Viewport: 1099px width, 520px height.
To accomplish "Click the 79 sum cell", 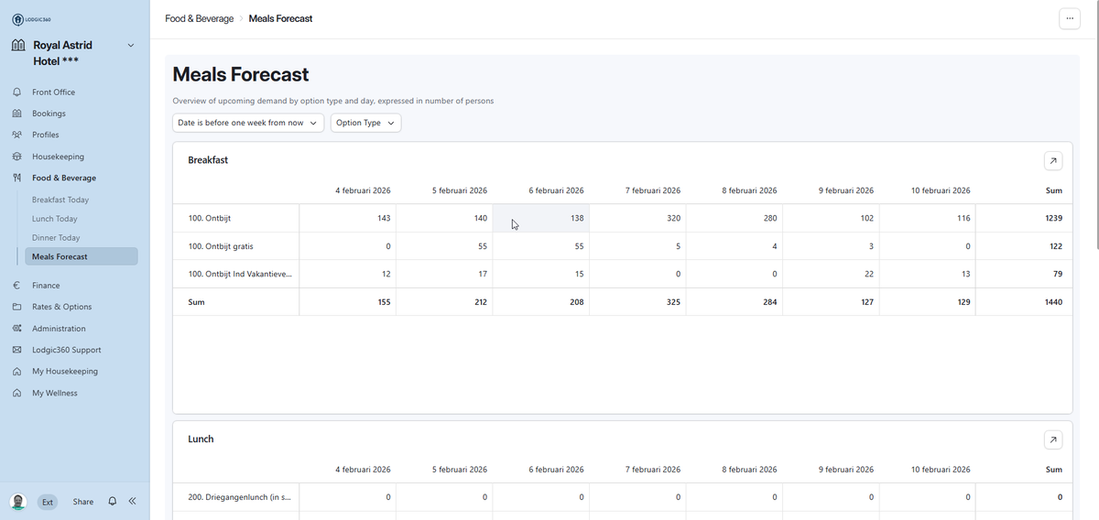I will tap(1024, 275).
